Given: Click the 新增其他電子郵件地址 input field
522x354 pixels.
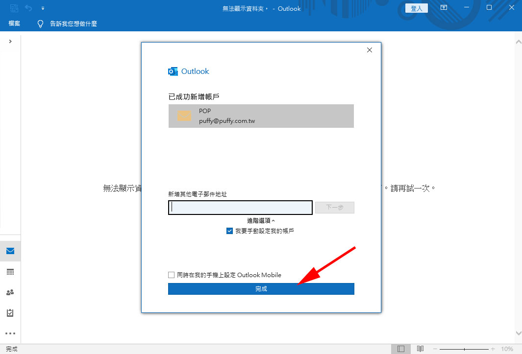Looking at the screenshot, I should click(x=240, y=208).
